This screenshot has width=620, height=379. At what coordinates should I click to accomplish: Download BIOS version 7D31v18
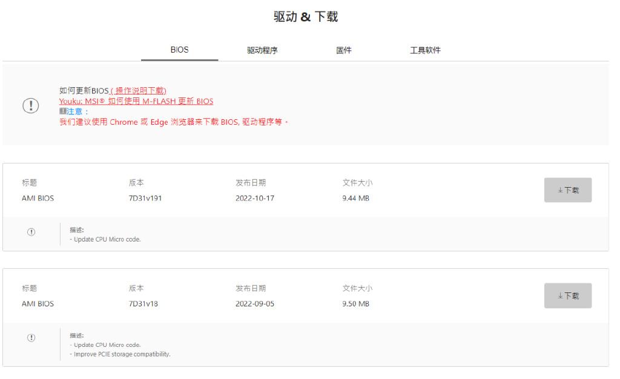point(568,295)
